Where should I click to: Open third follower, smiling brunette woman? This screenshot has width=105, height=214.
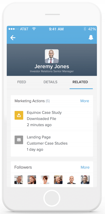coord(45,180)
